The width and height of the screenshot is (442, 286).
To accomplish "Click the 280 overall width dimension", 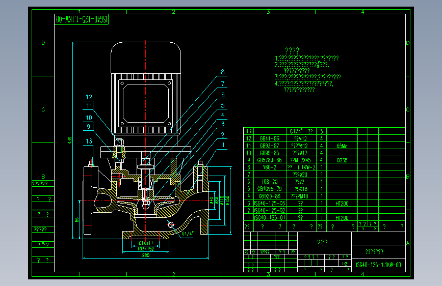I will (146, 255).
